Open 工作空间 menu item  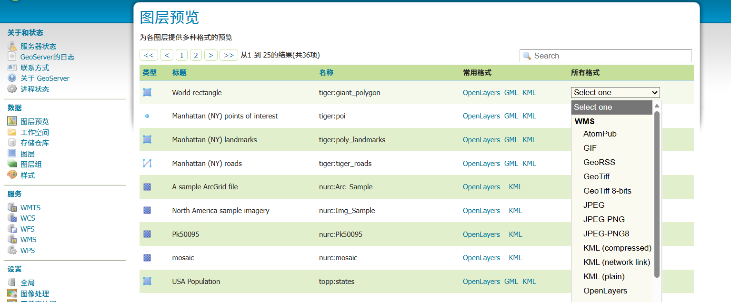pos(35,132)
